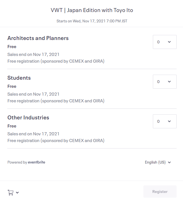This screenshot has width=183, height=203.
Task: Click the event start date text
Action: 92,21
